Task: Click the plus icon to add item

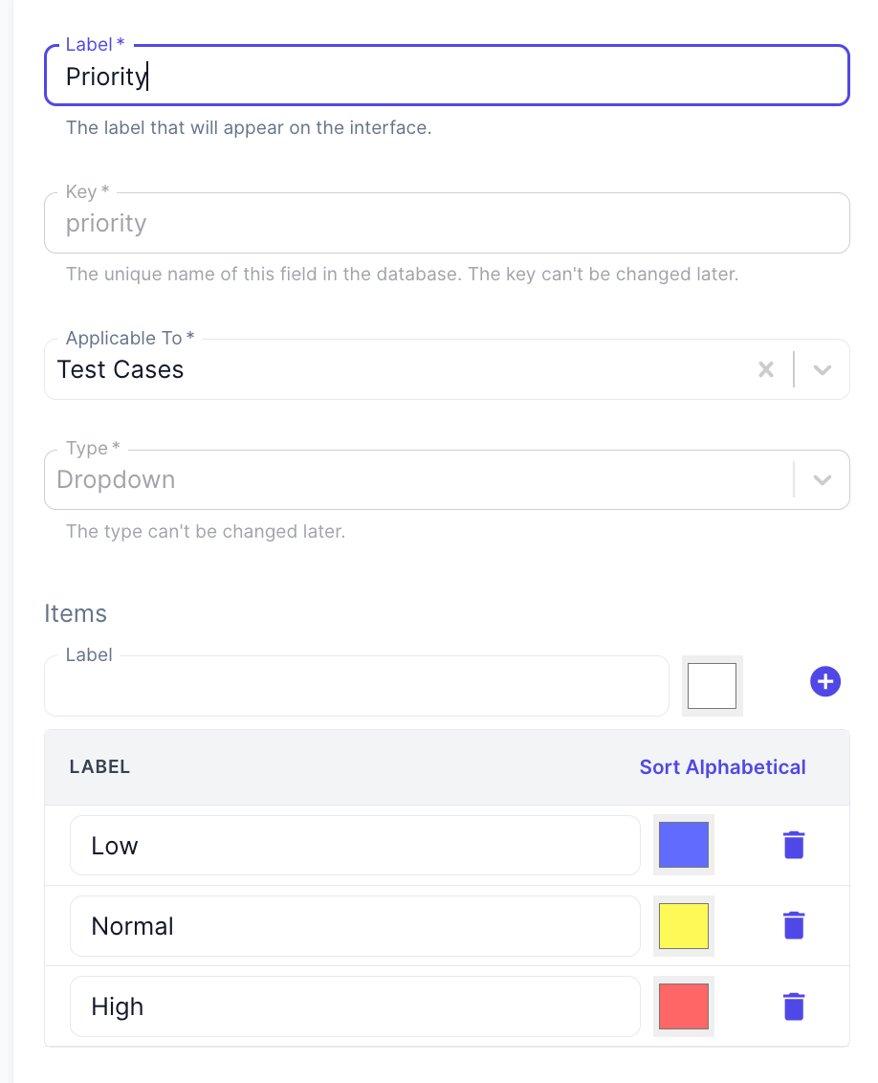Action: point(824,682)
